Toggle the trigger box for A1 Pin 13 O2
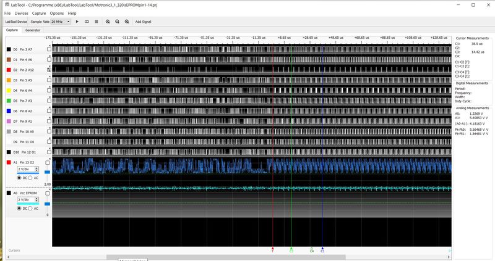The height and width of the screenshot is (261, 495). pyautogui.click(x=48, y=162)
